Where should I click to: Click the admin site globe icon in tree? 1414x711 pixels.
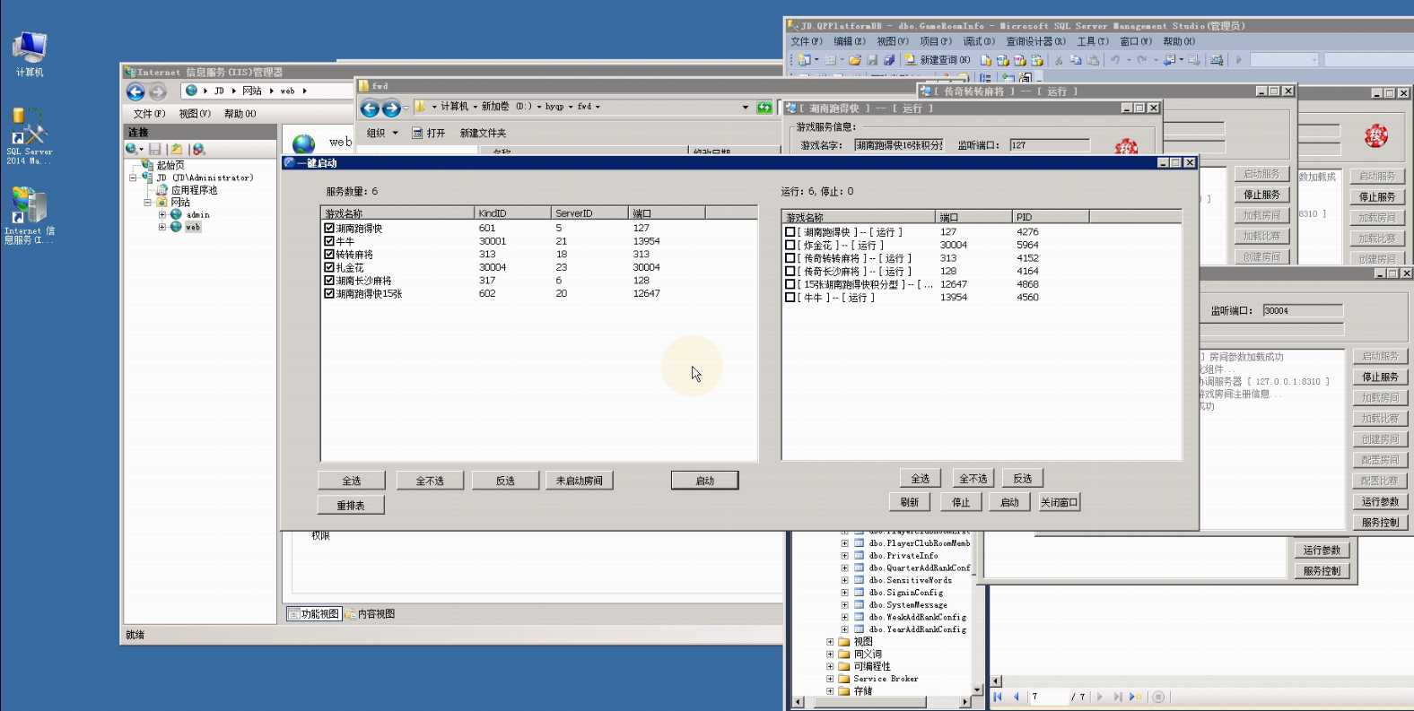(176, 214)
